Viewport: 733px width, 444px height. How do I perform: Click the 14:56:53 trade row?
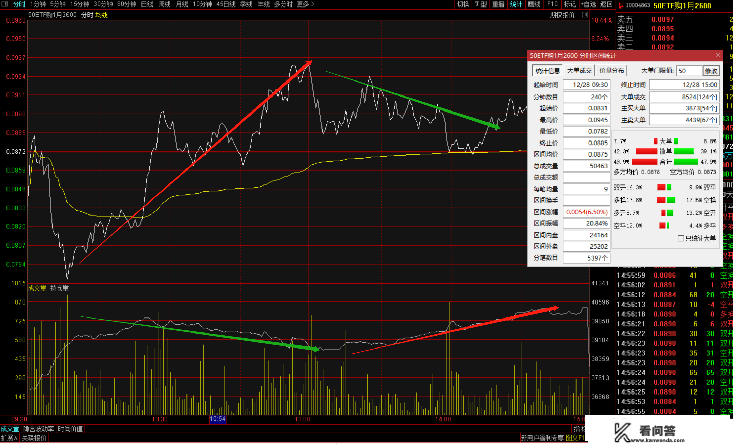(x=675, y=402)
